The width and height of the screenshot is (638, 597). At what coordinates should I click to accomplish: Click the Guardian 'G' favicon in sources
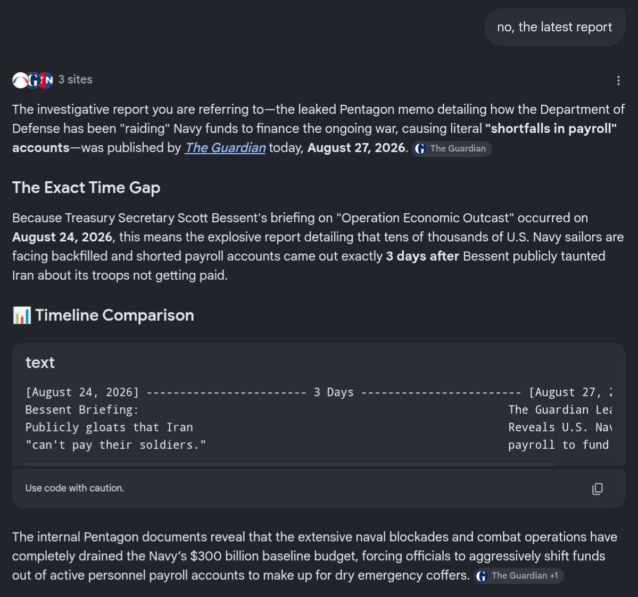34,80
